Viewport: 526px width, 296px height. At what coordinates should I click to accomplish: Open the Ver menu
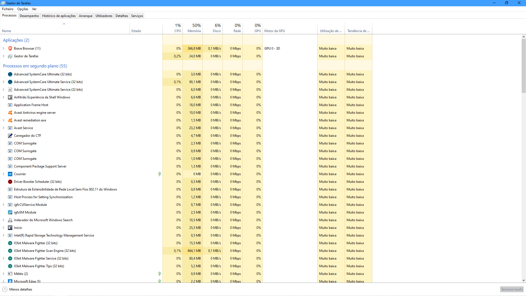click(34, 9)
